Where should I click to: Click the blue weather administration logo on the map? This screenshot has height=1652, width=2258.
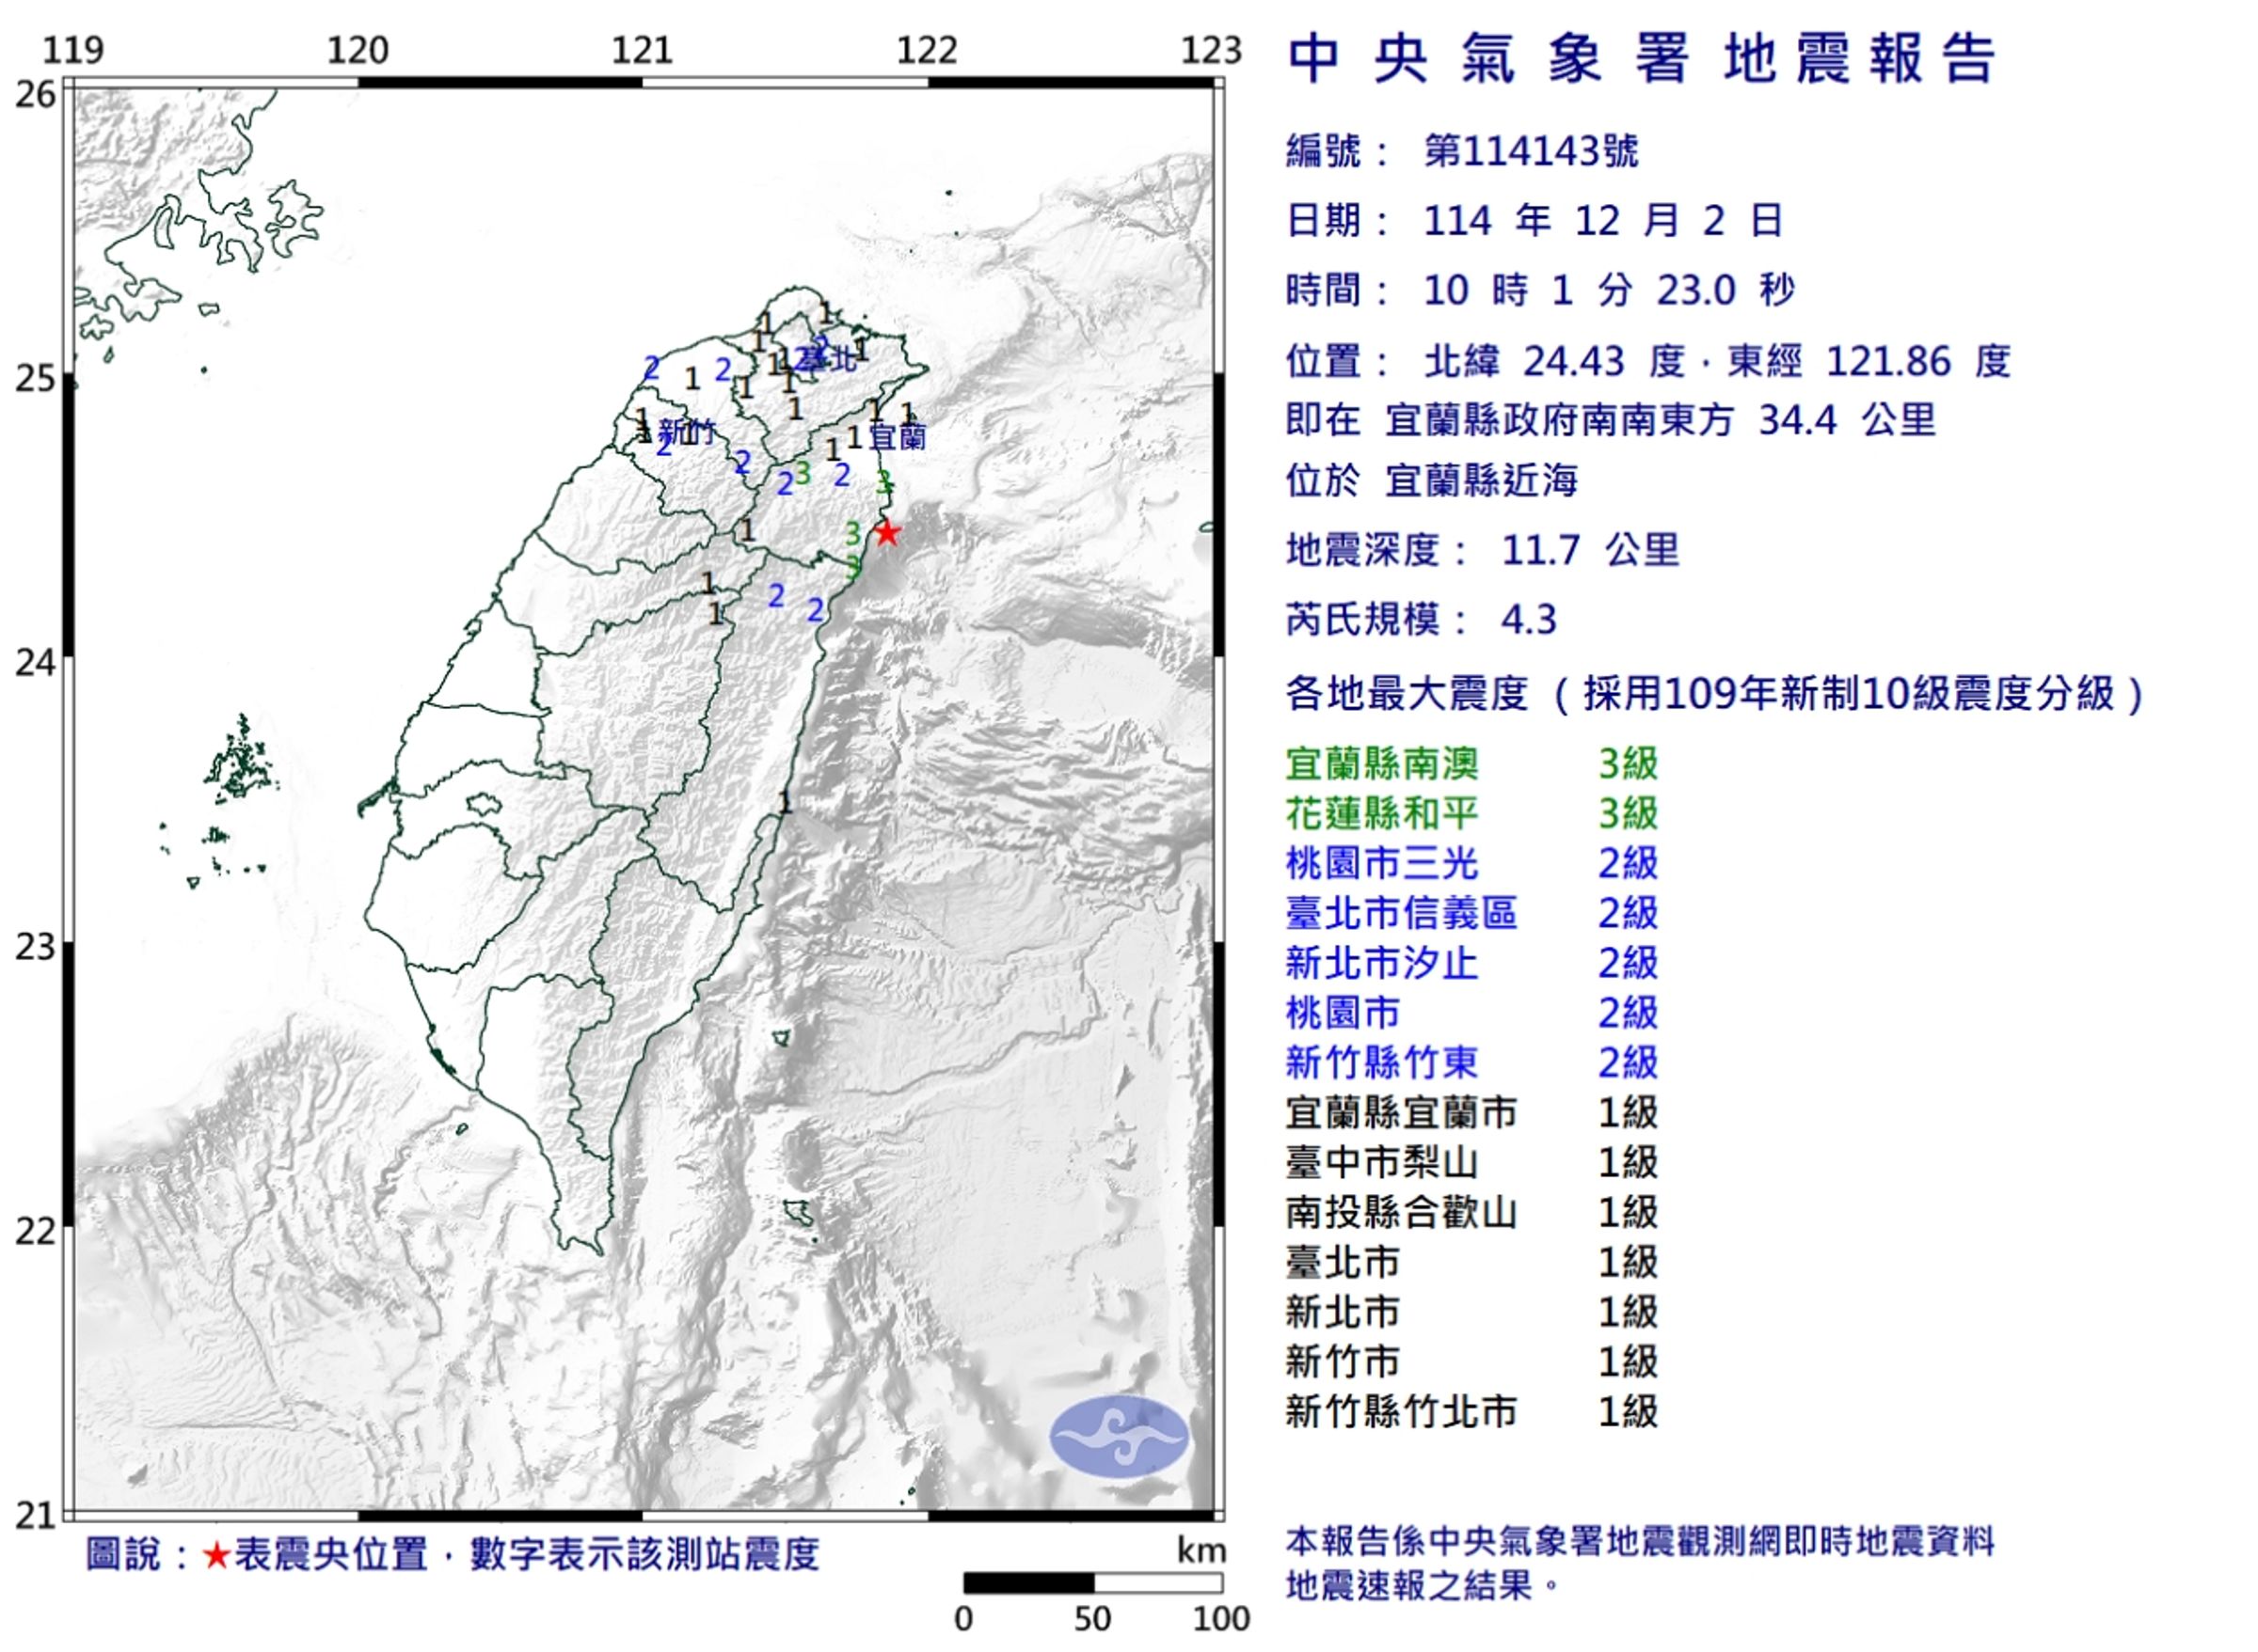pyautogui.click(x=1120, y=1437)
